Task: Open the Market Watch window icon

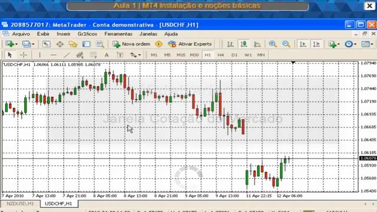Action: pyautogui.click(x=46, y=44)
